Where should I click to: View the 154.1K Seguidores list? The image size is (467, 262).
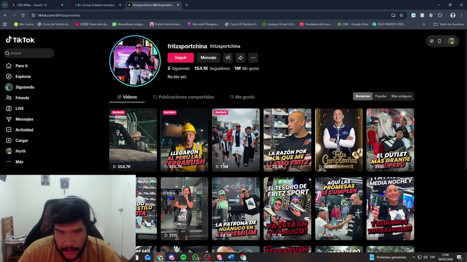tap(212, 68)
